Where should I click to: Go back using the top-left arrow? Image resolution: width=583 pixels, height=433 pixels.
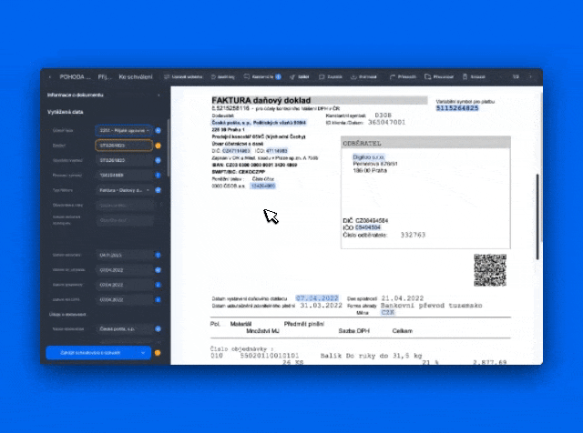pyautogui.click(x=50, y=77)
